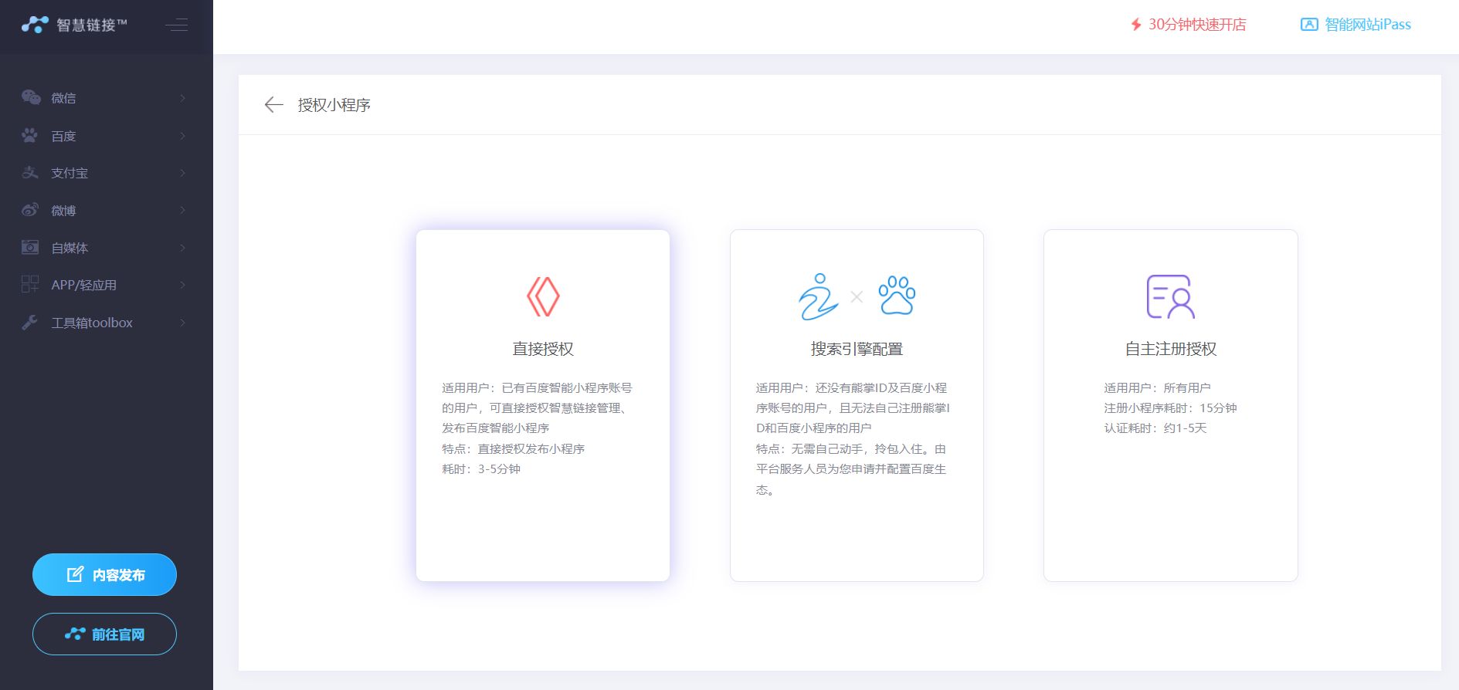The image size is (1459, 690).
Task: Click the Alipay icon in sidebar
Action: 30,173
